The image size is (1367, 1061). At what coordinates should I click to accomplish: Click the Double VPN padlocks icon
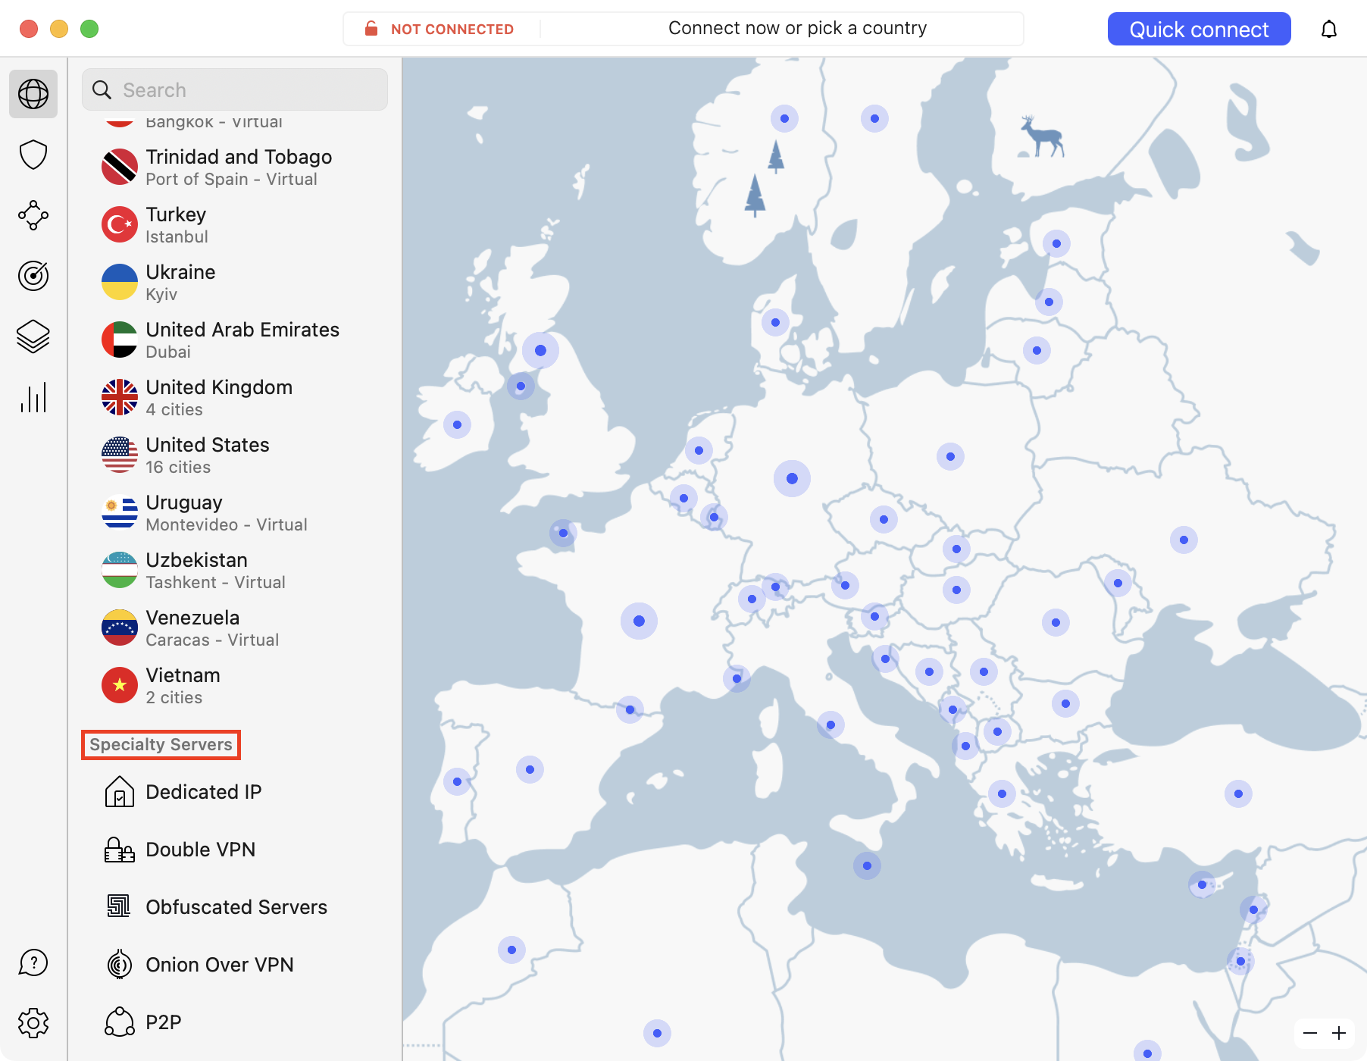coord(119,850)
